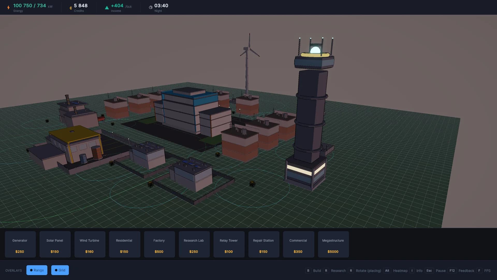Select the Factory build card
This screenshot has height=280, width=497.
(159, 244)
